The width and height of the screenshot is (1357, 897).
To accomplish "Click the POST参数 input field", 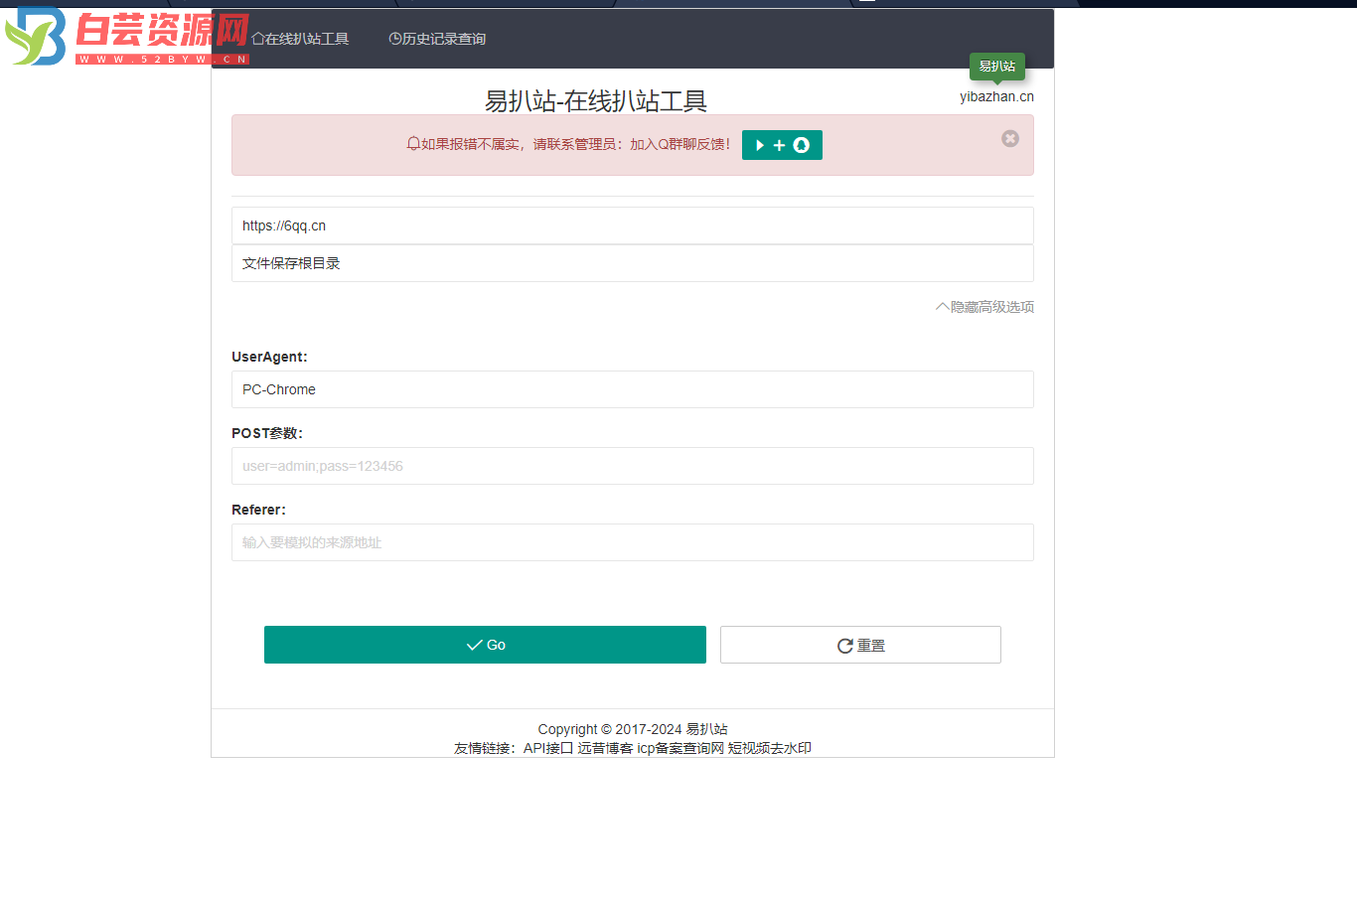I will pos(633,466).
